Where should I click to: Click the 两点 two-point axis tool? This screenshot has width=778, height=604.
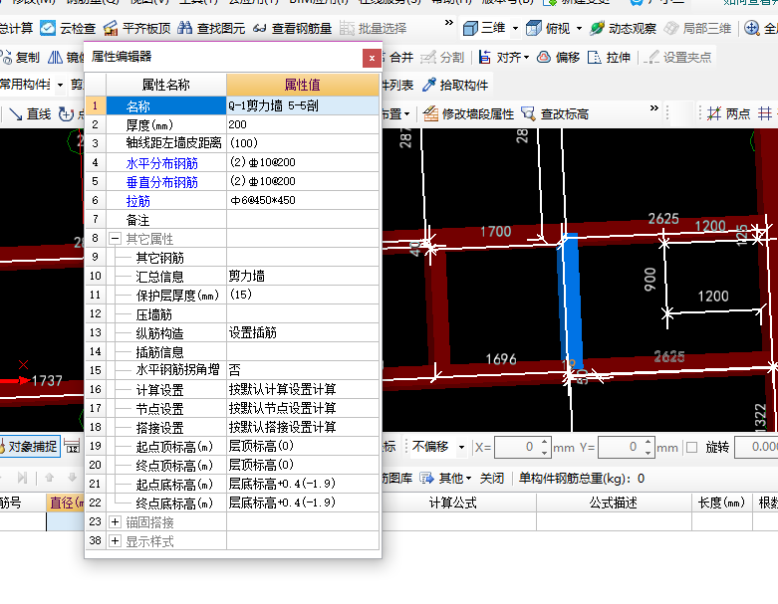[x=728, y=114]
